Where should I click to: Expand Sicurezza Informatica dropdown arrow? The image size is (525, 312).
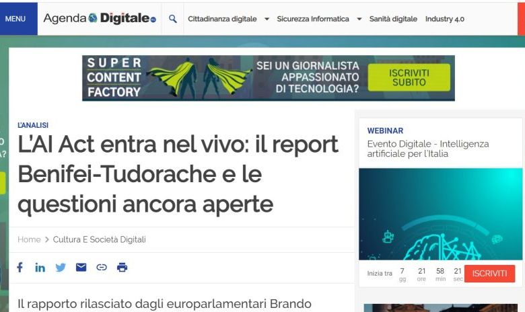coord(359,19)
